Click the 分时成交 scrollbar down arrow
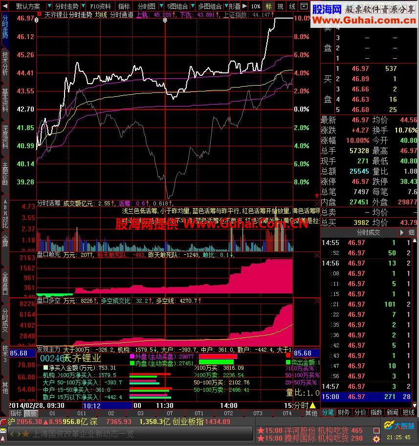The height and width of the screenshot is (446, 419). click(415, 405)
